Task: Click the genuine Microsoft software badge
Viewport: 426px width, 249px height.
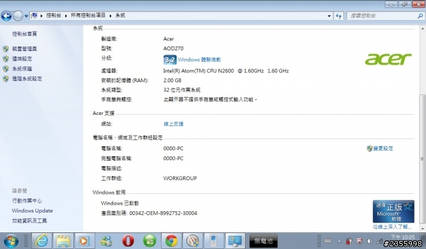Action: (x=393, y=211)
